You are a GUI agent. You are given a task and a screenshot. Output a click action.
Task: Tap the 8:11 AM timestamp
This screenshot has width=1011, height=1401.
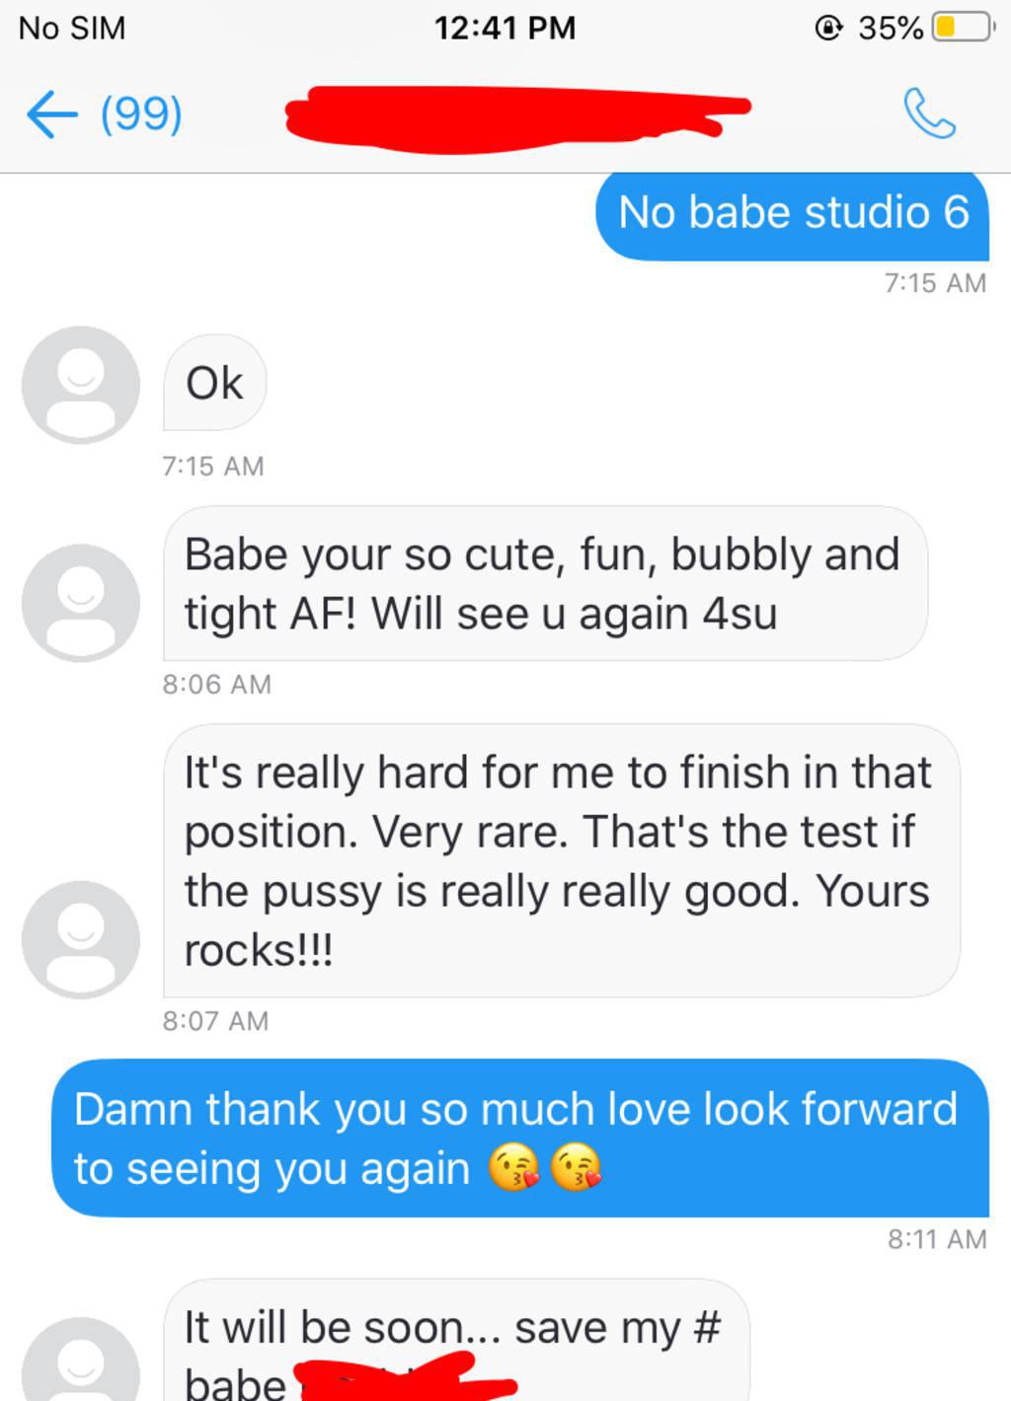(937, 1239)
